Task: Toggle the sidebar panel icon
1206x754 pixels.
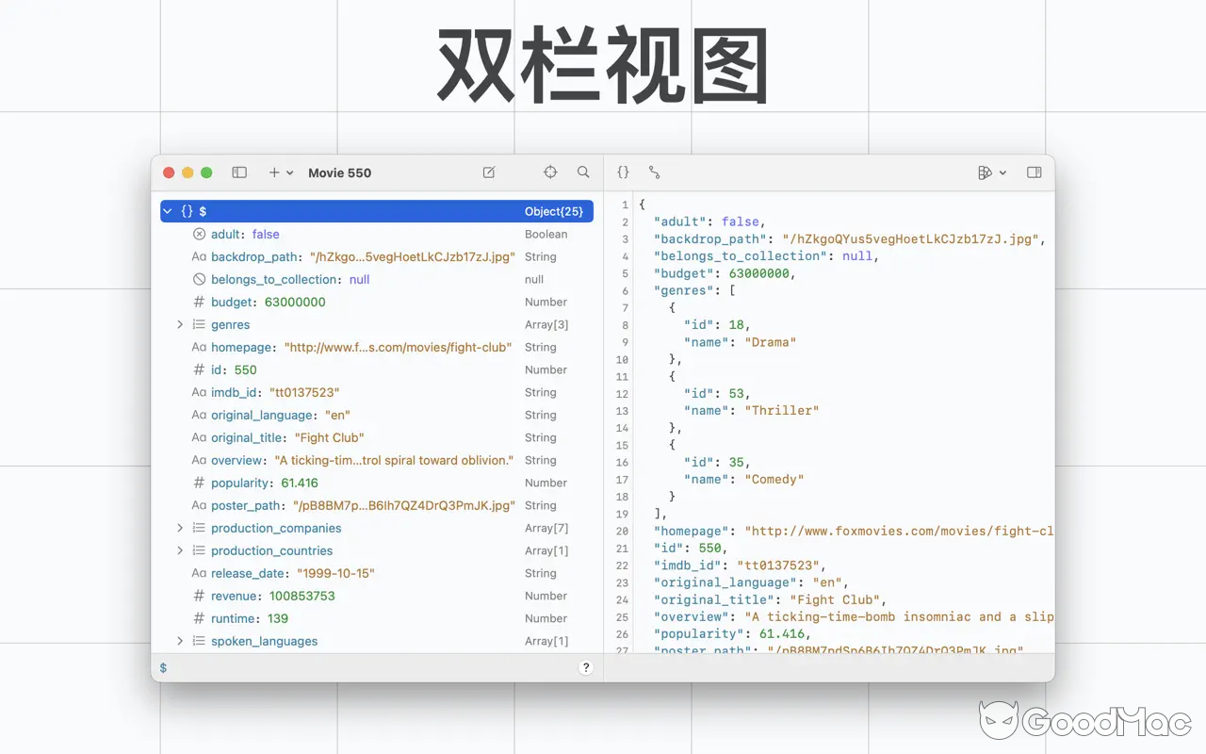Action: 239,172
